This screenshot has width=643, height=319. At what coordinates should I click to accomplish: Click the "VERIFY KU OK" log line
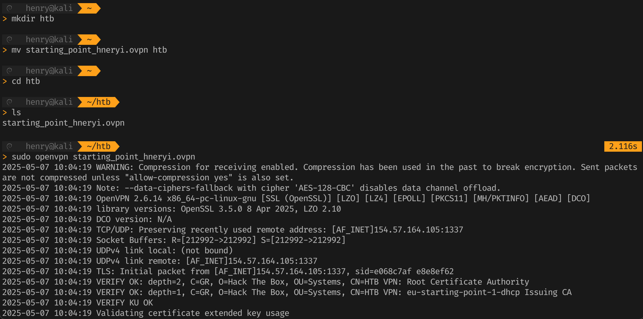click(x=124, y=303)
